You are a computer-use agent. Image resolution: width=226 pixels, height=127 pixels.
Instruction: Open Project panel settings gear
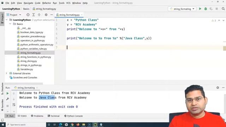tap(46, 15)
